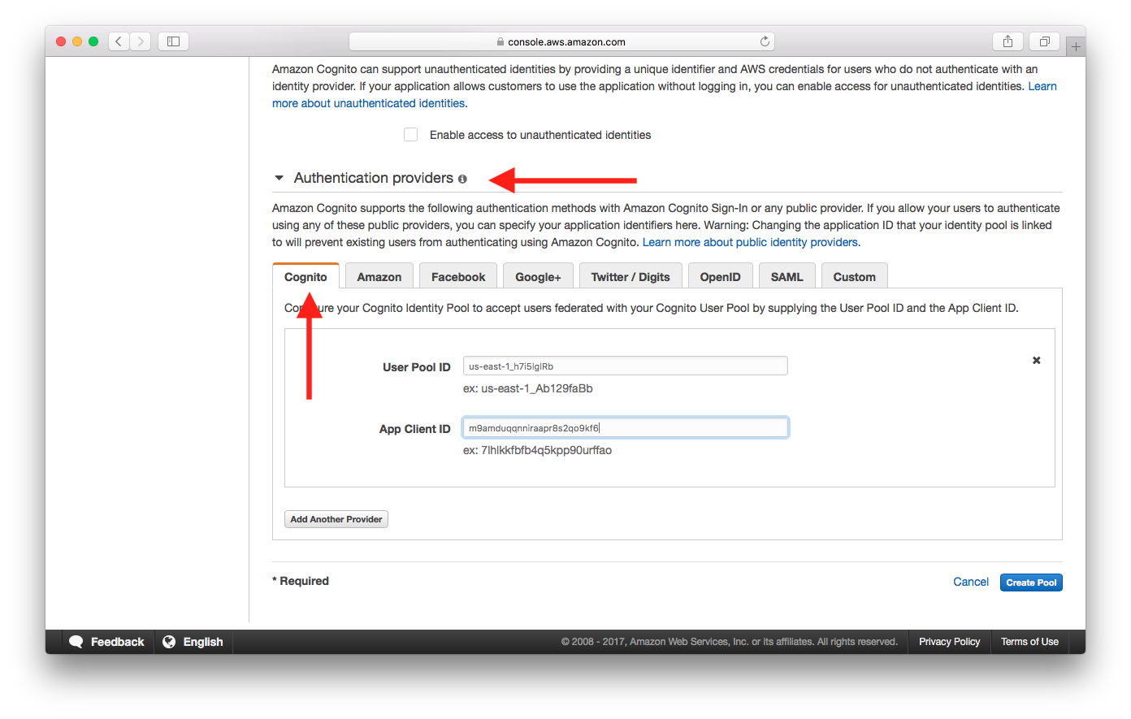The height and width of the screenshot is (719, 1131).
Task: Open the Facebook provider tab
Action: point(458,276)
